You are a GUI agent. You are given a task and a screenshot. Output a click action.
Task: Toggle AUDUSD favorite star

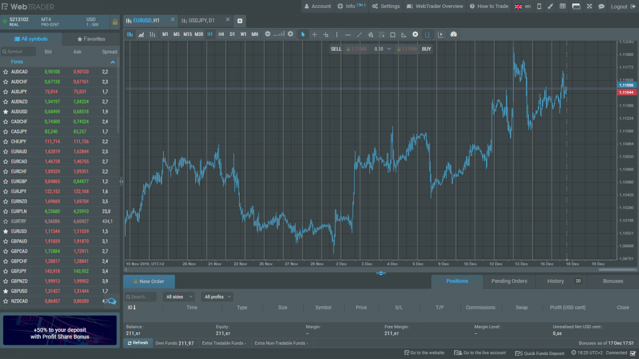coord(5,112)
